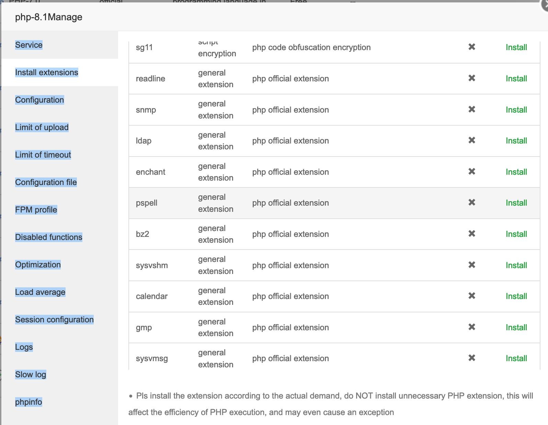This screenshot has width=548, height=425.
Task: Open the Disabled functions section
Action: (x=49, y=237)
